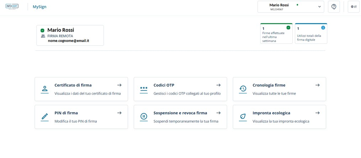Viewport: 361px width, 158px height.
Task: Click the Certificato di firma person icon
Action: pyautogui.click(x=44, y=89)
